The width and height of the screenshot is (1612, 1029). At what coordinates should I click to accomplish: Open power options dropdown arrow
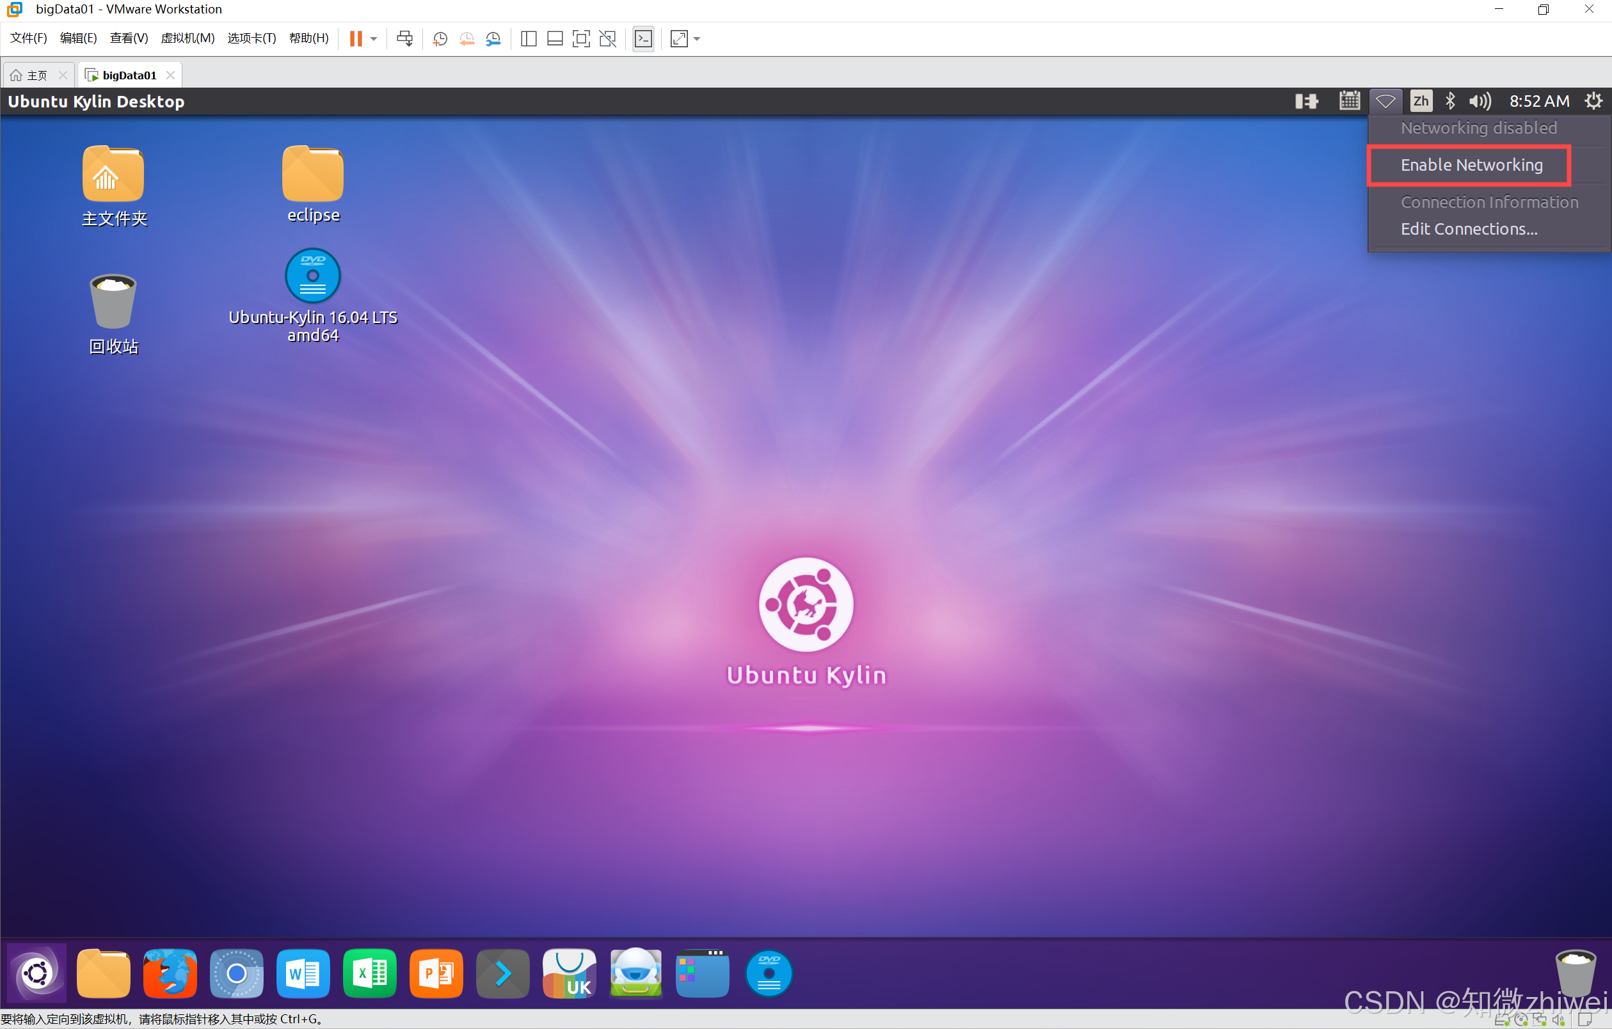(x=374, y=39)
